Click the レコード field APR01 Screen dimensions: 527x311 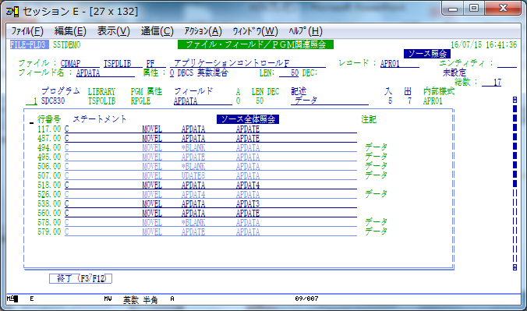point(400,64)
